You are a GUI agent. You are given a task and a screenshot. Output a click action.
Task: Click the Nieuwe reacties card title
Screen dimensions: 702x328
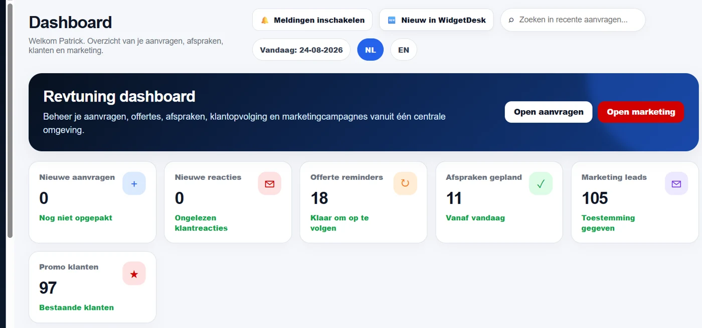208,177
